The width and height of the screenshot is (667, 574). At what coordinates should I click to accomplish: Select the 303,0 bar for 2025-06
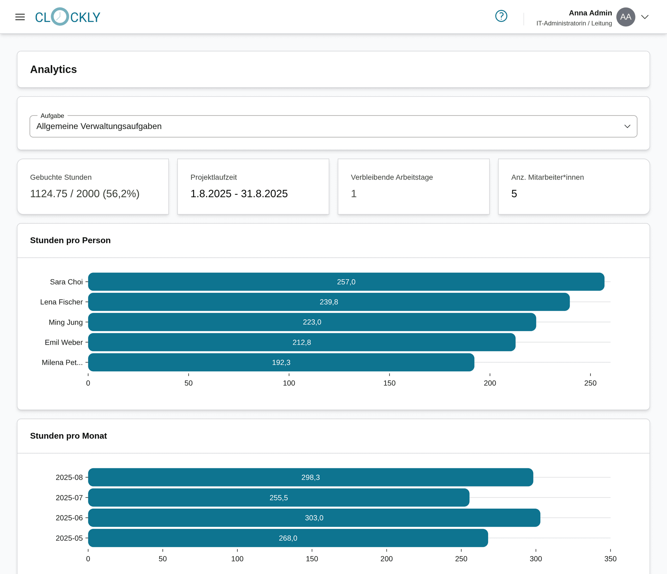point(314,518)
